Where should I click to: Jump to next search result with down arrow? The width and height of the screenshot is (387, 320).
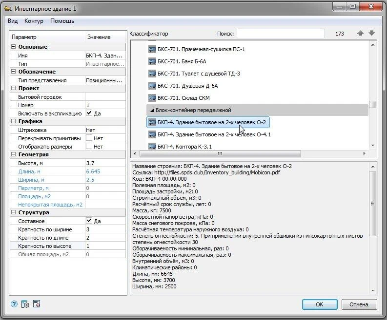(x=371, y=34)
